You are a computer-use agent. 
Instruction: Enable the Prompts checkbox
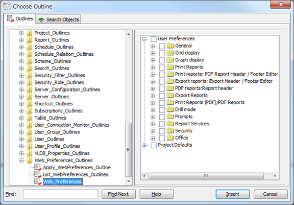click(x=162, y=117)
